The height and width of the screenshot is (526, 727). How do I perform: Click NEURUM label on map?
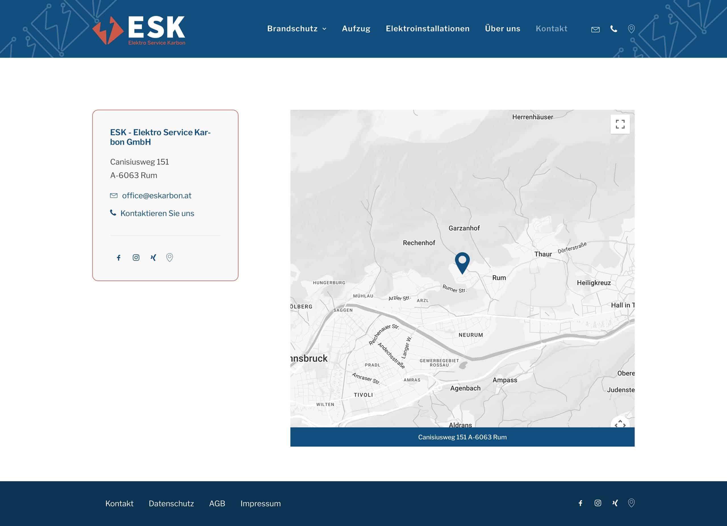pos(471,335)
